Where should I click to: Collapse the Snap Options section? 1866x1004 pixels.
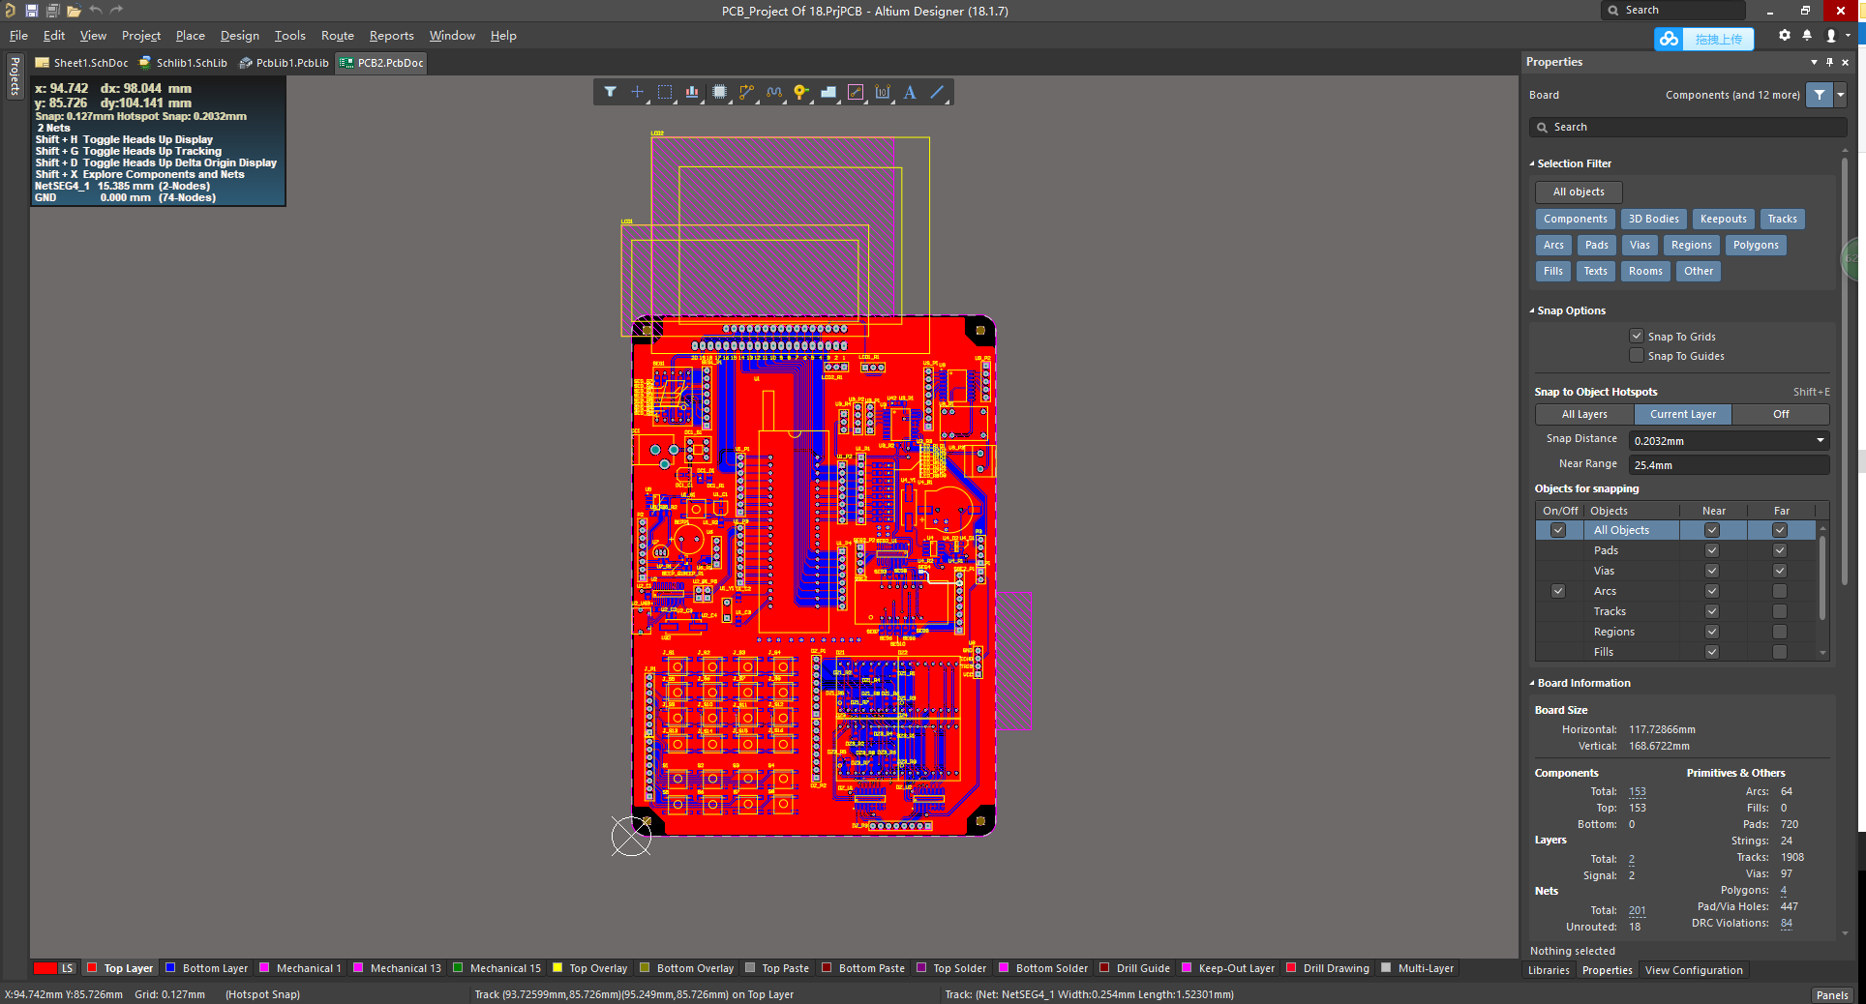[x=1532, y=310]
